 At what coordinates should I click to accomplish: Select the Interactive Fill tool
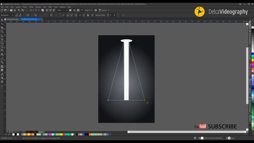(2, 78)
